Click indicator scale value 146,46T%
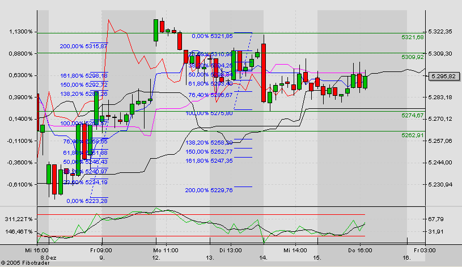This screenshot has width=462, height=267. click(x=19, y=232)
